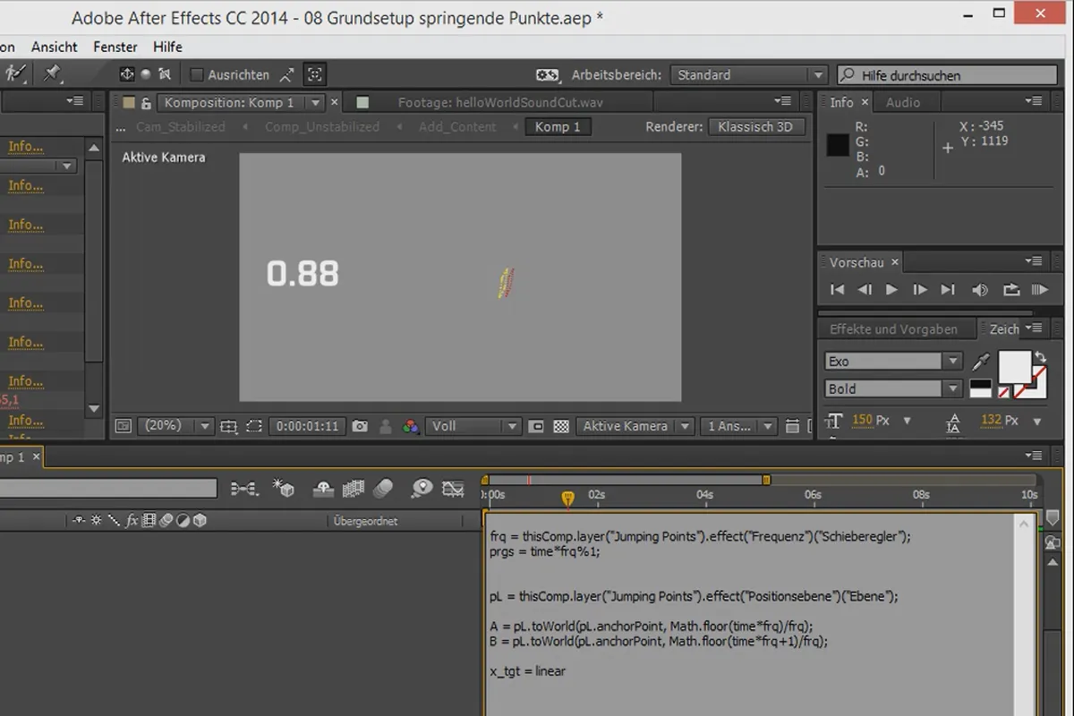Open the Bold font style dropdown
The height and width of the screenshot is (716, 1074).
point(894,388)
